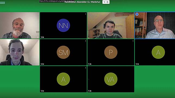Select the blue NN avatar circle

click(x=63, y=25)
